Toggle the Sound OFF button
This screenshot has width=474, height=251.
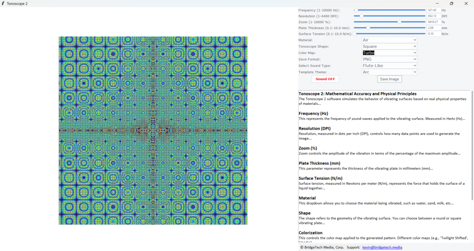pyautogui.click(x=325, y=79)
